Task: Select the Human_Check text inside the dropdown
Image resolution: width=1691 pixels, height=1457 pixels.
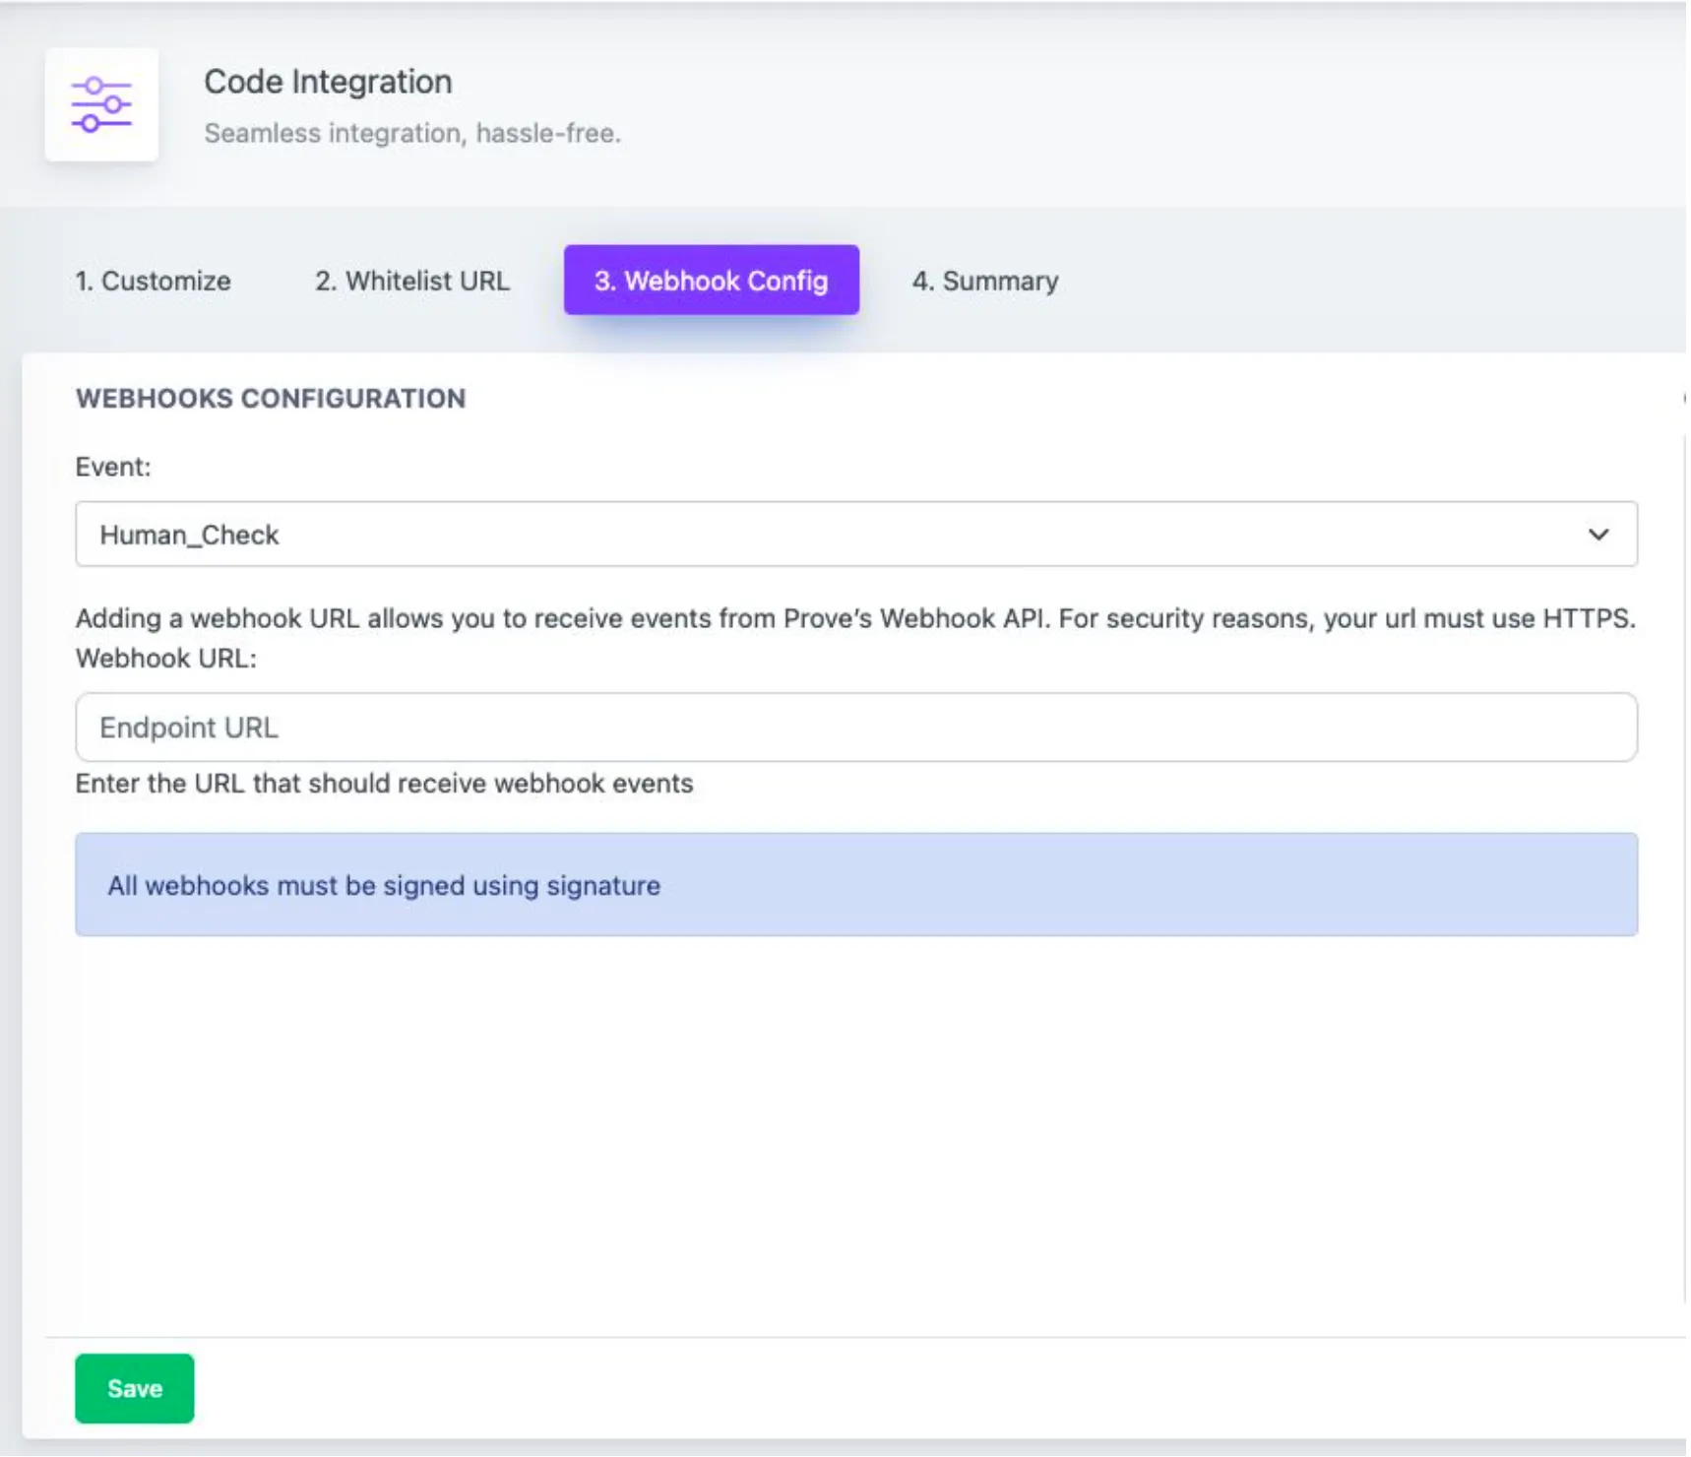Action: point(187,535)
